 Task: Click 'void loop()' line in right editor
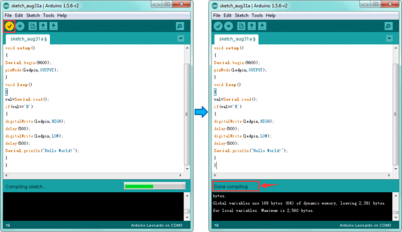[227, 85]
